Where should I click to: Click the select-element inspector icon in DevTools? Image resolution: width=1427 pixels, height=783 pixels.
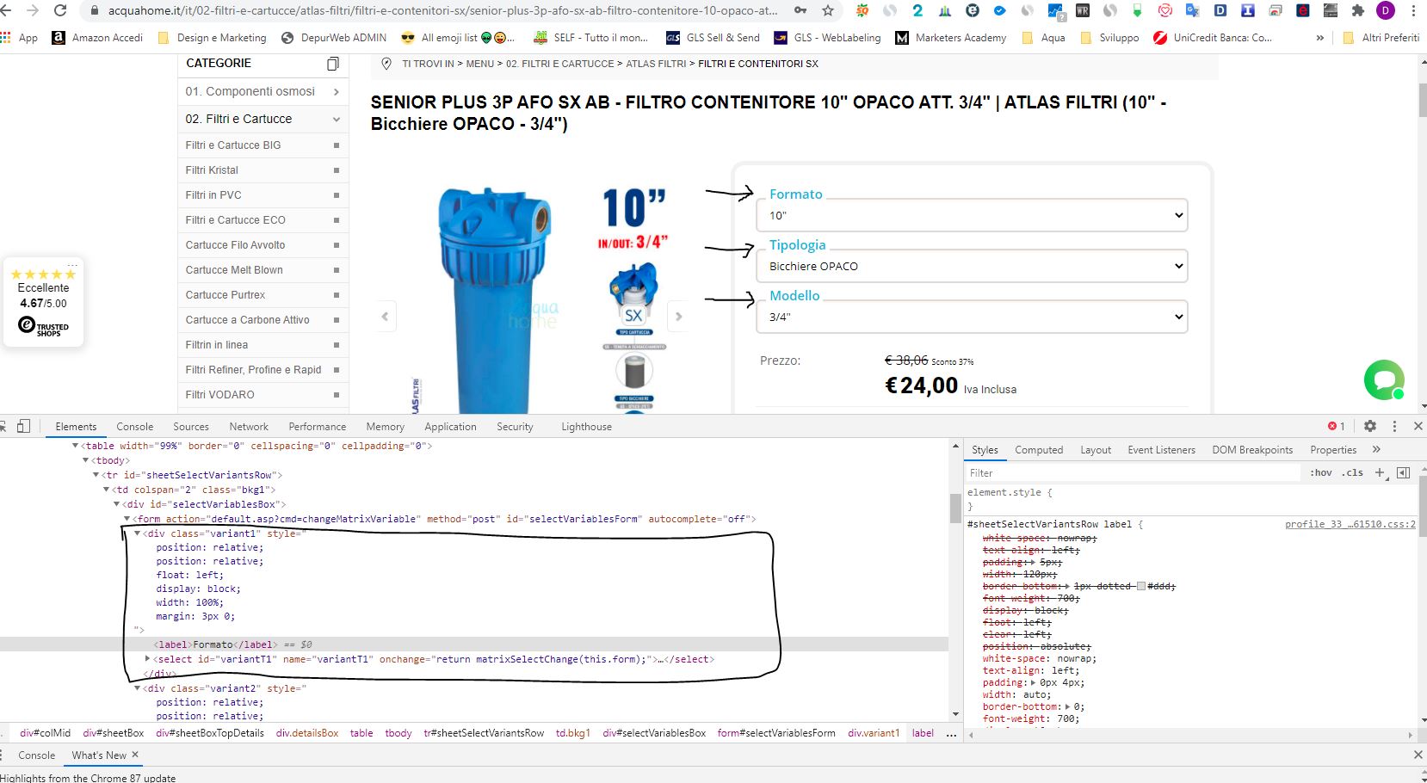pyautogui.click(x=3, y=426)
